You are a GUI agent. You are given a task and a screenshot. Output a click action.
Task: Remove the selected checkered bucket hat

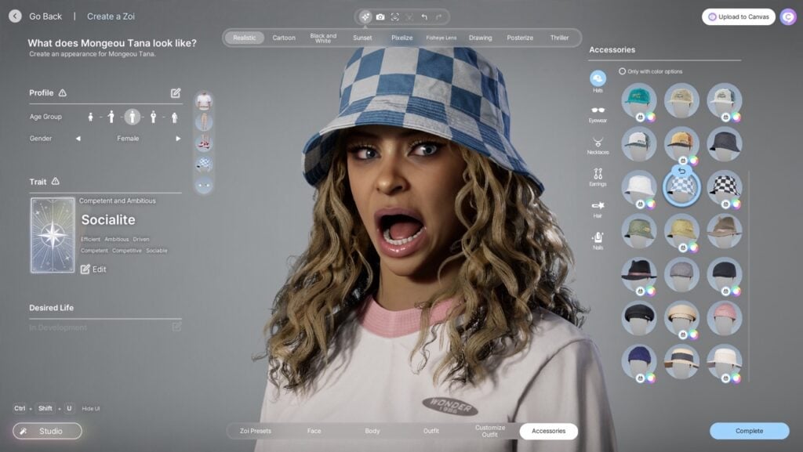tap(681, 170)
